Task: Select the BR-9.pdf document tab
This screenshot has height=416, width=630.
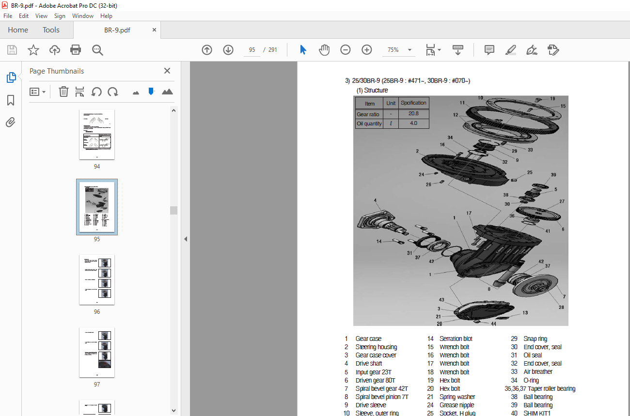Action: [x=117, y=30]
